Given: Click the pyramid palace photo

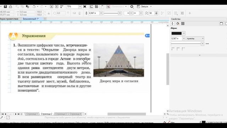Looking at the screenshot, I should coord(119,60).
